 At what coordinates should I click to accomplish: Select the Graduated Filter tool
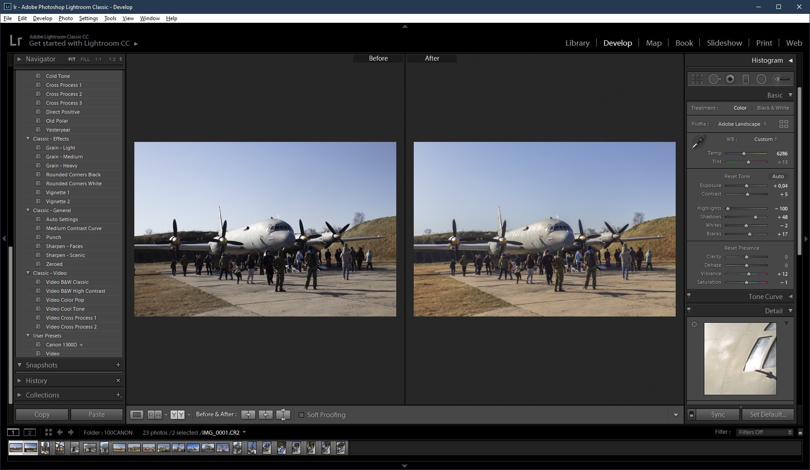746,79
